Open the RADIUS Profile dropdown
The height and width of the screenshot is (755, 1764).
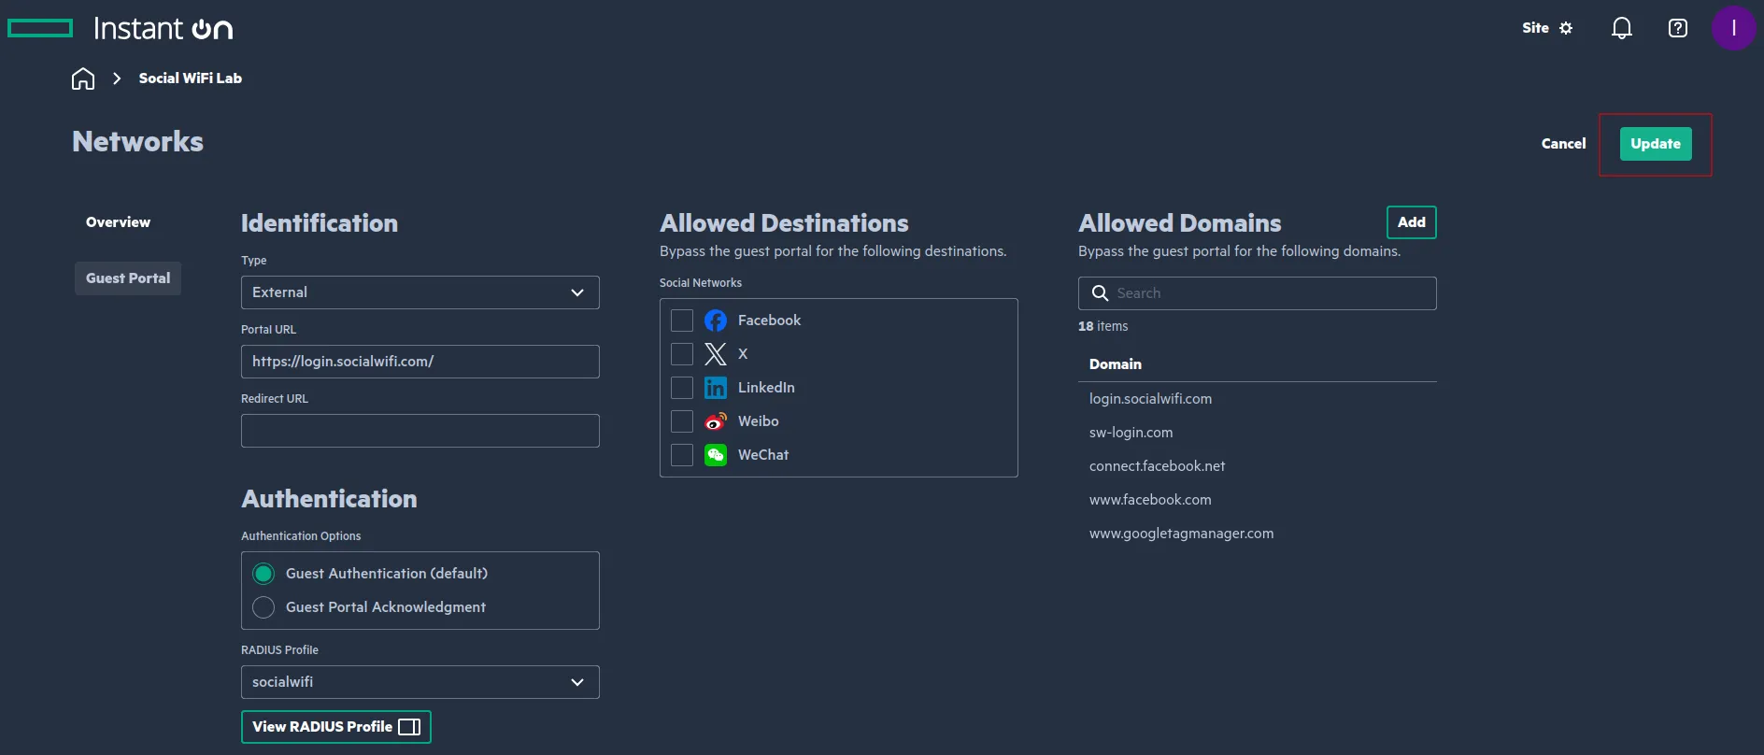click(x=420, y=682)
